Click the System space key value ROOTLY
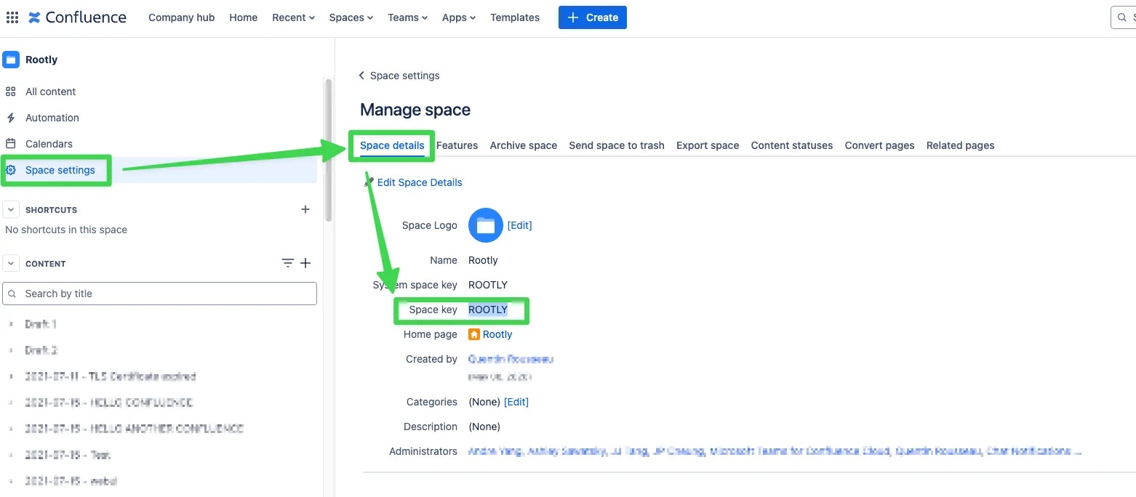 488,285
